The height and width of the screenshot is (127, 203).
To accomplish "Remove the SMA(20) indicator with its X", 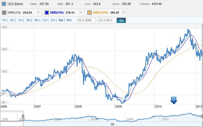I will click(x=38, y=13).
